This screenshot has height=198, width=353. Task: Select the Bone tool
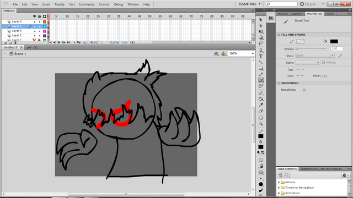click(261, 93)
